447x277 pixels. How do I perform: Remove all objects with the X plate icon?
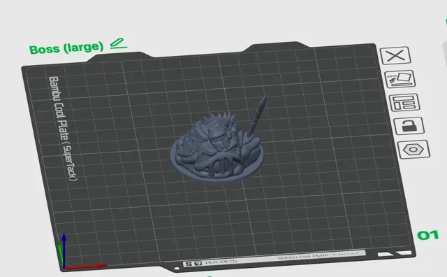tap(395, 55)
